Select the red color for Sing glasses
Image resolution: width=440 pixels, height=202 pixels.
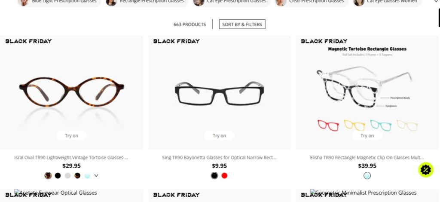coord(224,175)
